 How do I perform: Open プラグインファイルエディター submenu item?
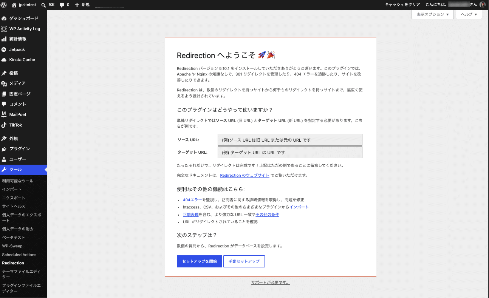point(21,289)
